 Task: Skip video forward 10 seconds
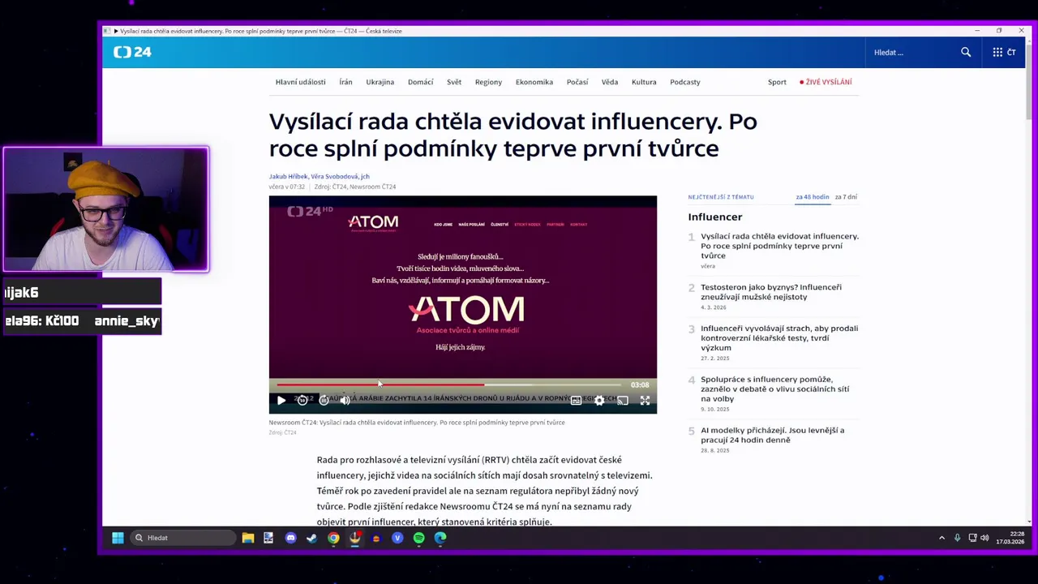click(324, 400)
